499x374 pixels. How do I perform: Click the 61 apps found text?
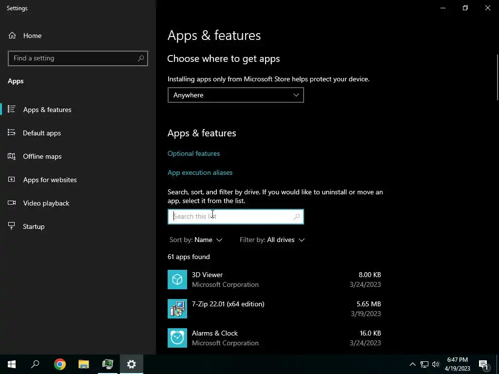[x=189, y=257]
